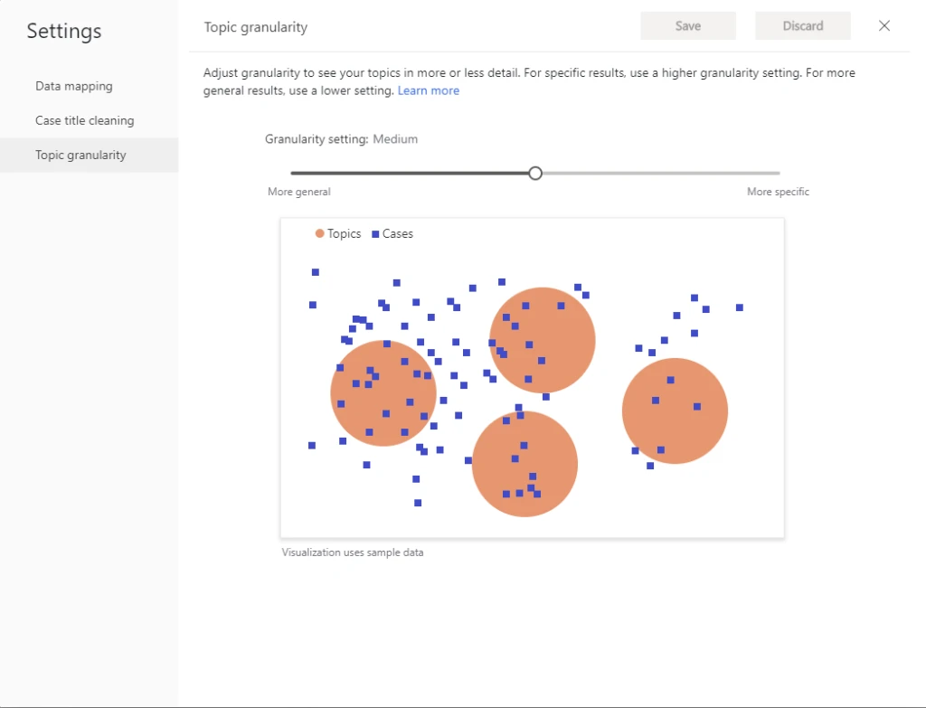Viewport: 926px width, 708px height.
Task: Open Data mapping settings
Action: click(73, 86)
